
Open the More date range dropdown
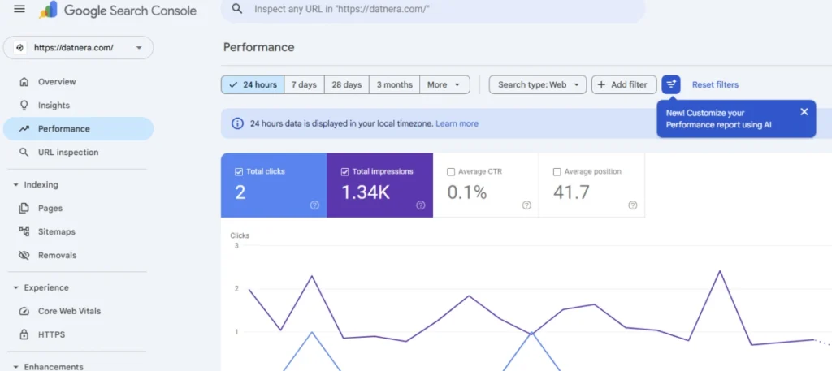[x=444, y=84]
